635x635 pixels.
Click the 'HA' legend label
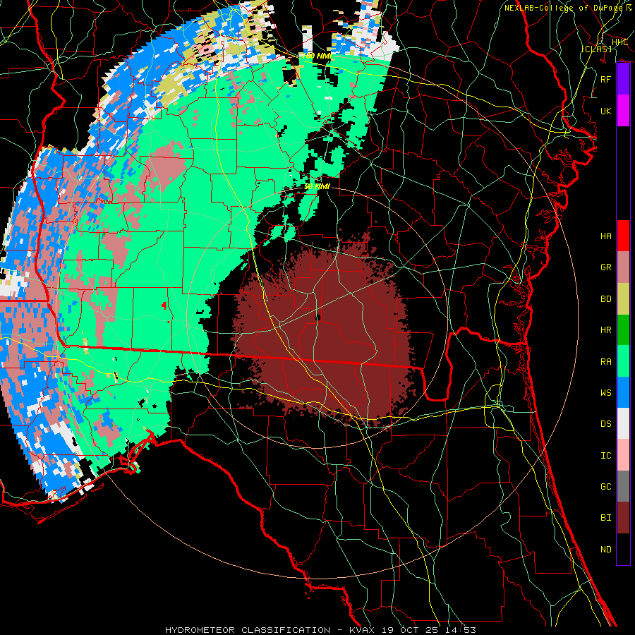click(x=606, y=236)
